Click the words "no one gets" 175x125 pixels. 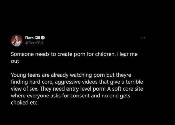[x=116, y=96]
